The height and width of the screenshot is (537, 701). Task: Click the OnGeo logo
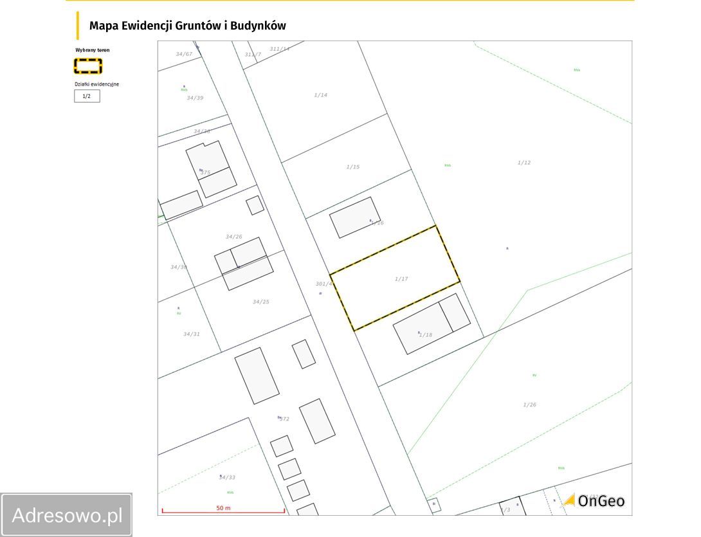[593, 501]
